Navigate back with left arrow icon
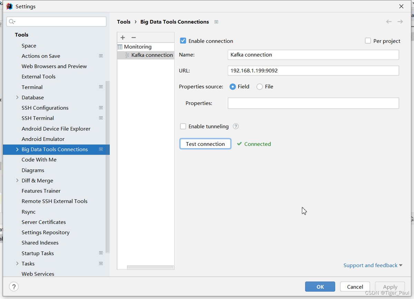Screen dimensions: 414x299 tap(389, 22)
